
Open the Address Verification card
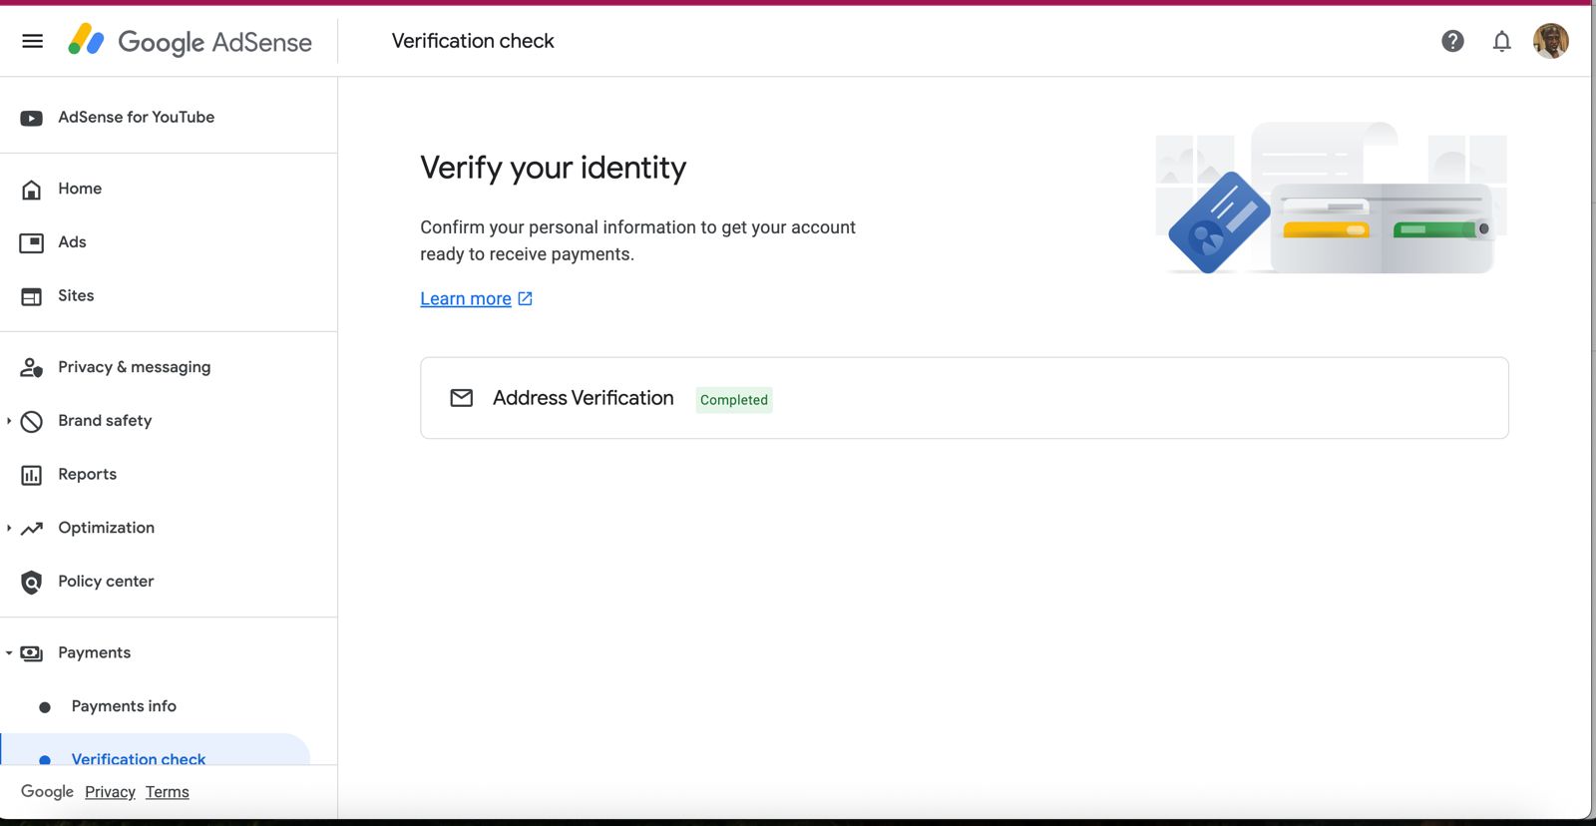coord(964,398)
